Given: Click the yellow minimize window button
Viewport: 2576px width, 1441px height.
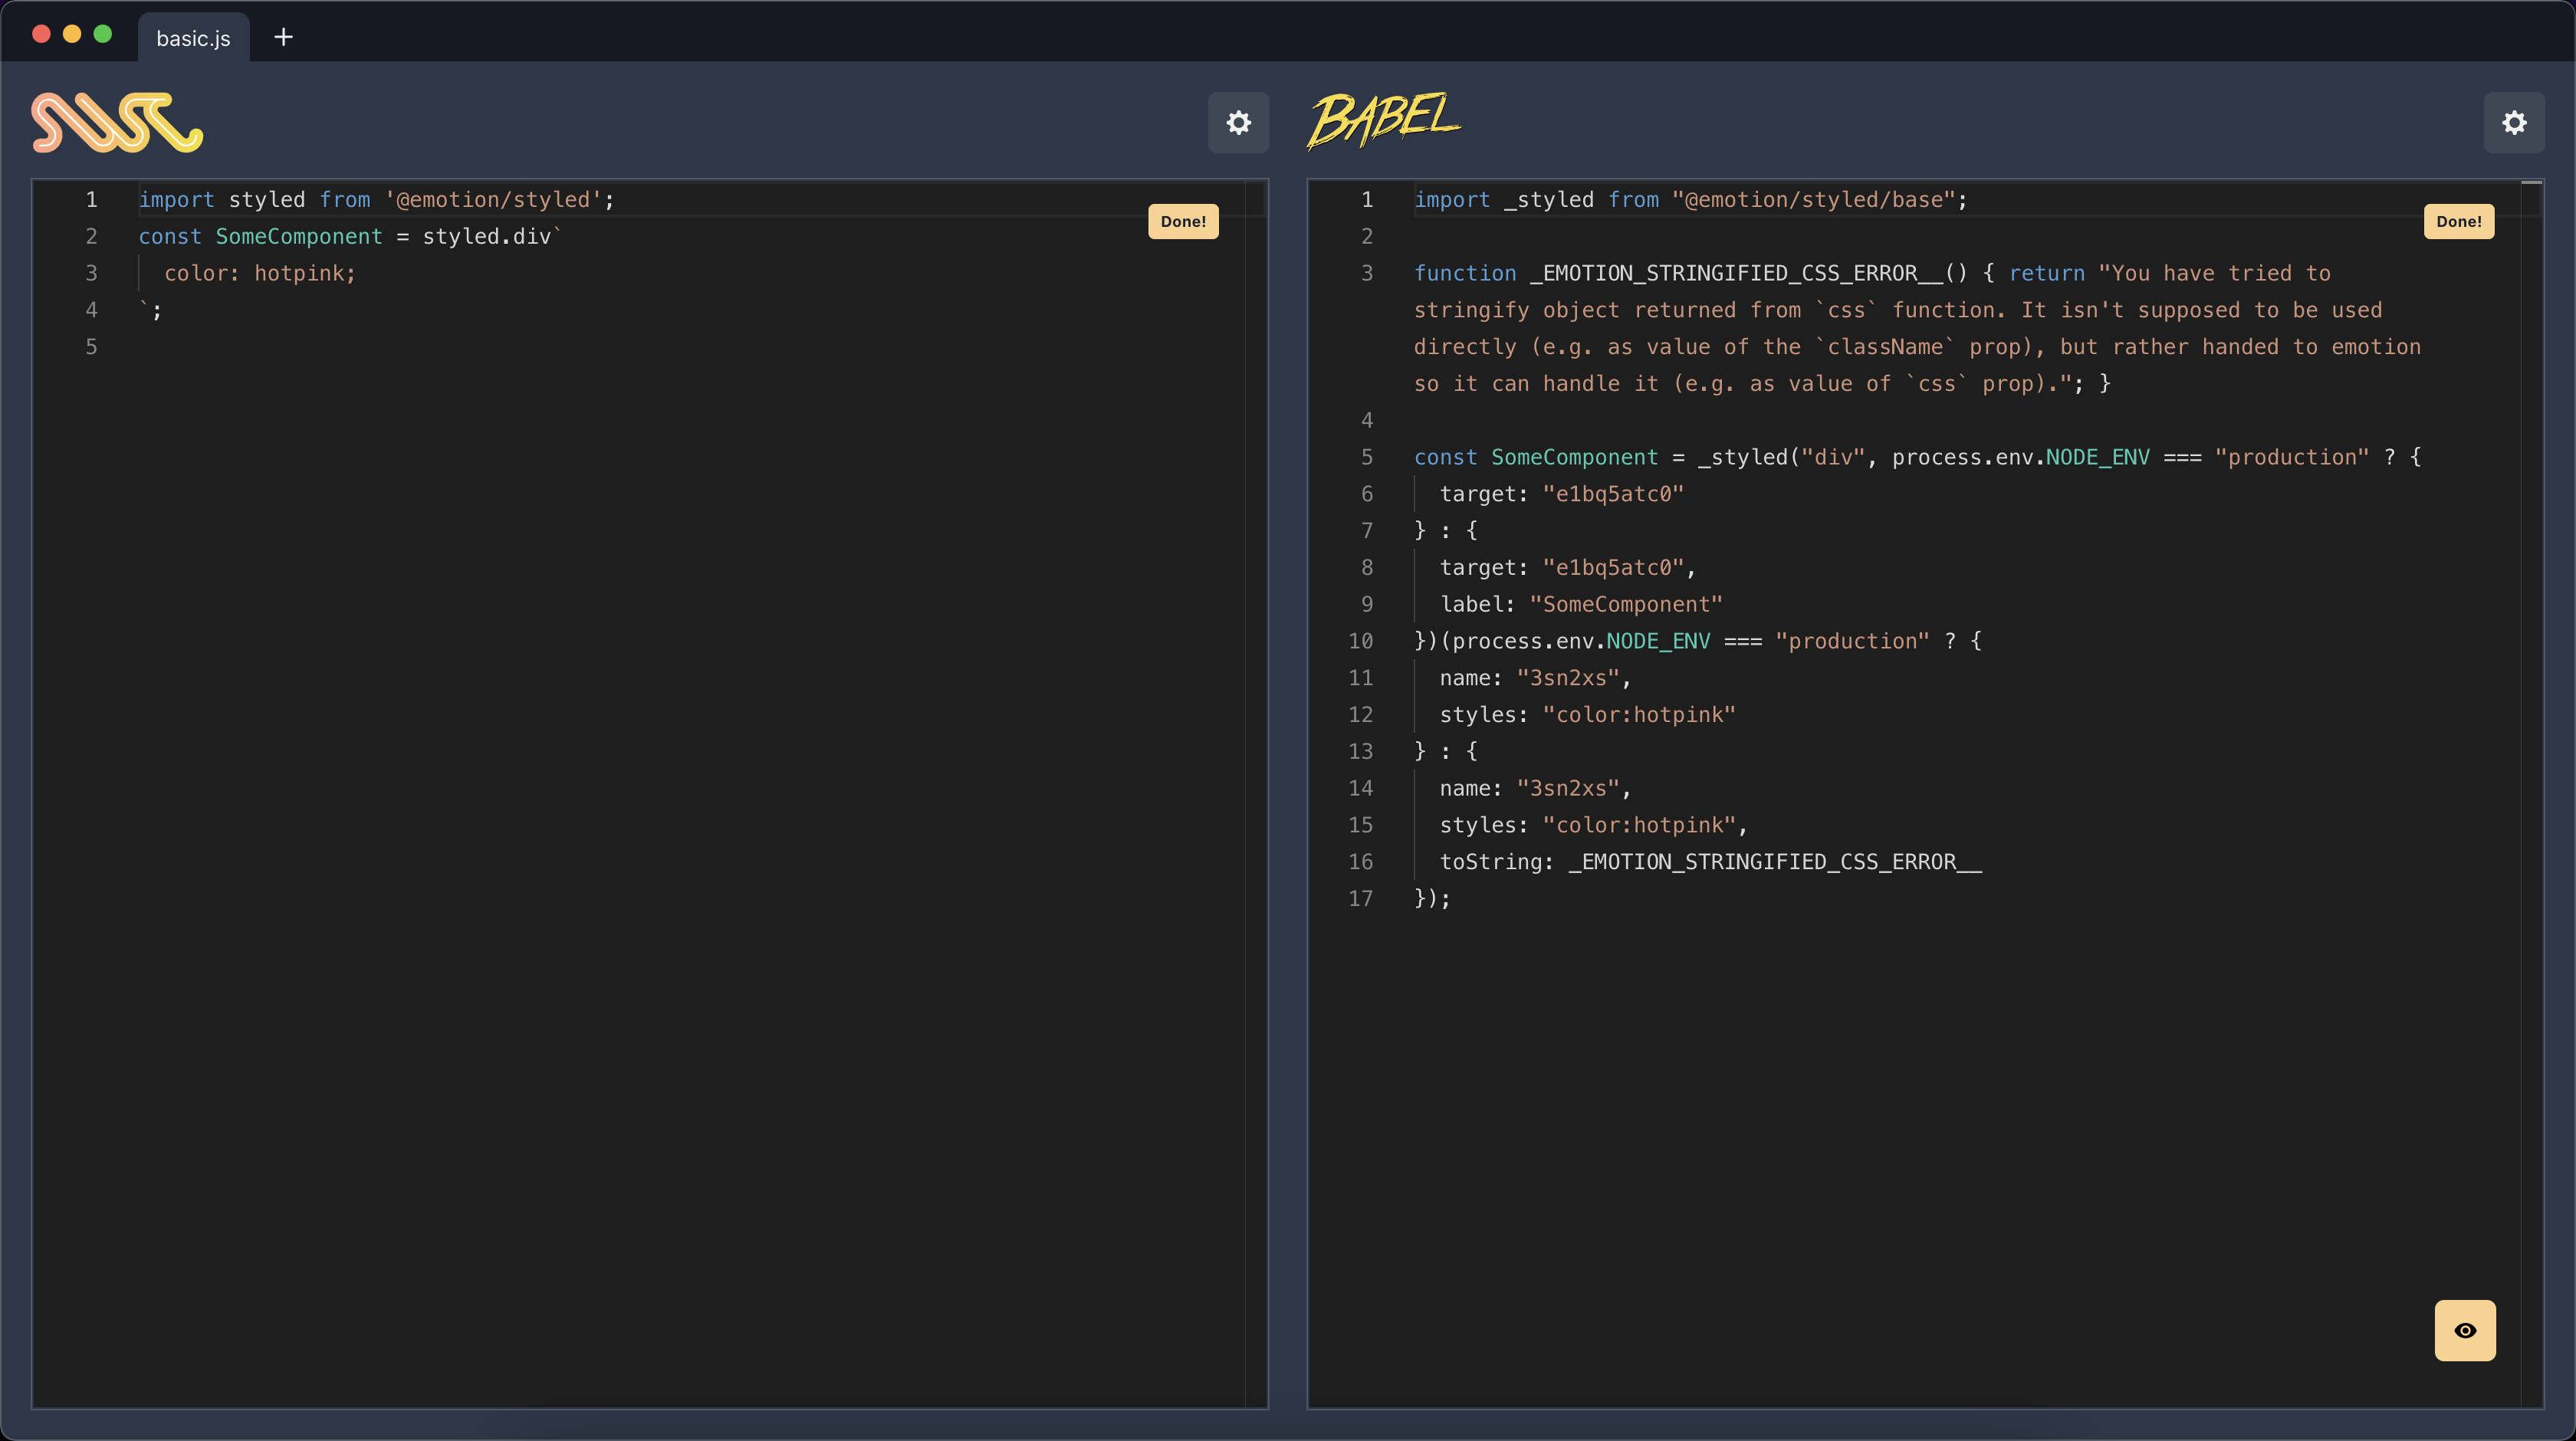Looking at the screenshot, I should tap(72, 34).
